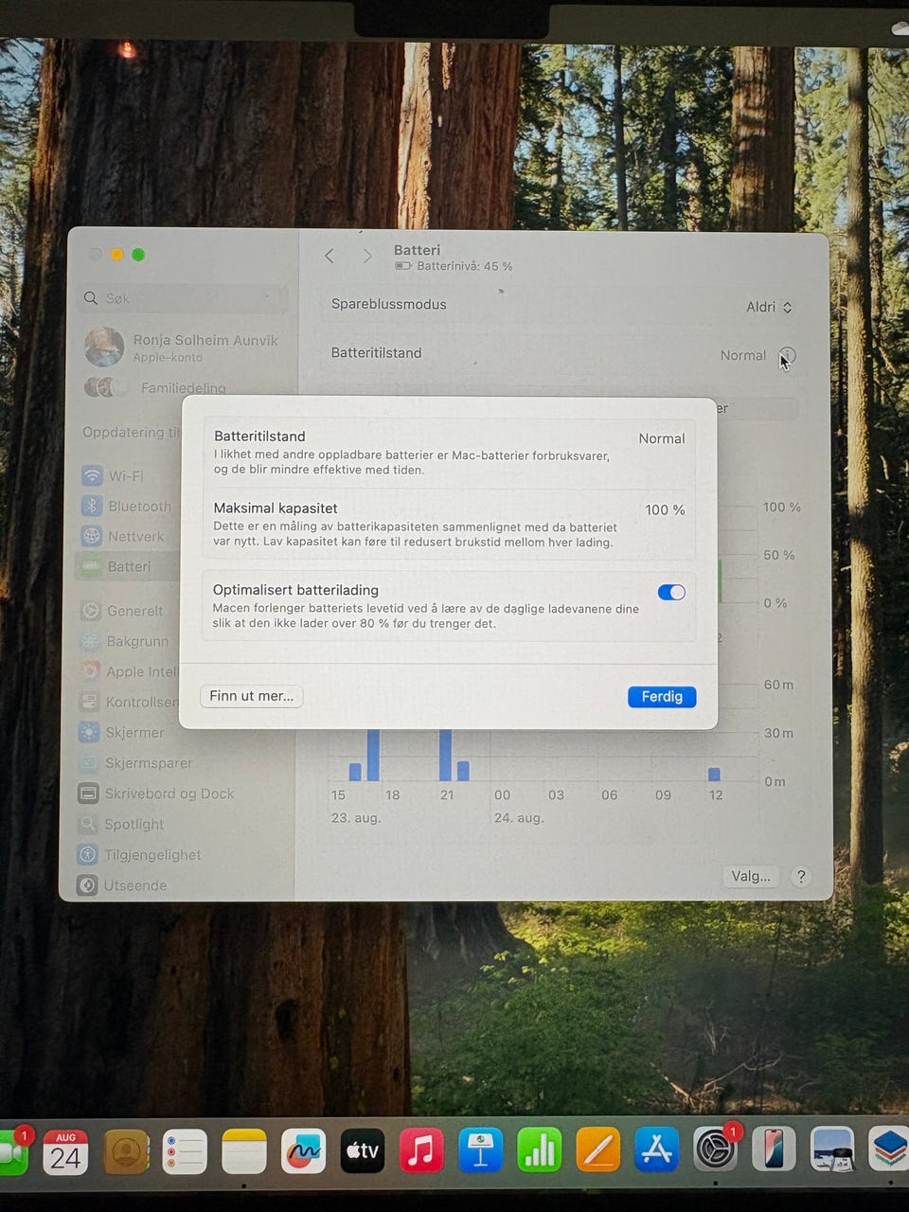
Task: Open Apple Intelligence sidebar icon
Action: pyautogui.click(x=90, y=671)
